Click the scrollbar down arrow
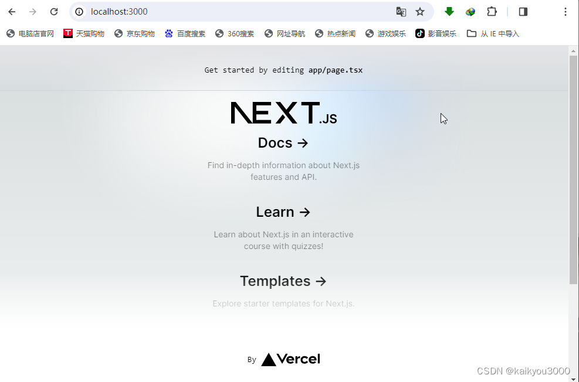The width and height of the screenshot is (579, 382). [574, 377]
